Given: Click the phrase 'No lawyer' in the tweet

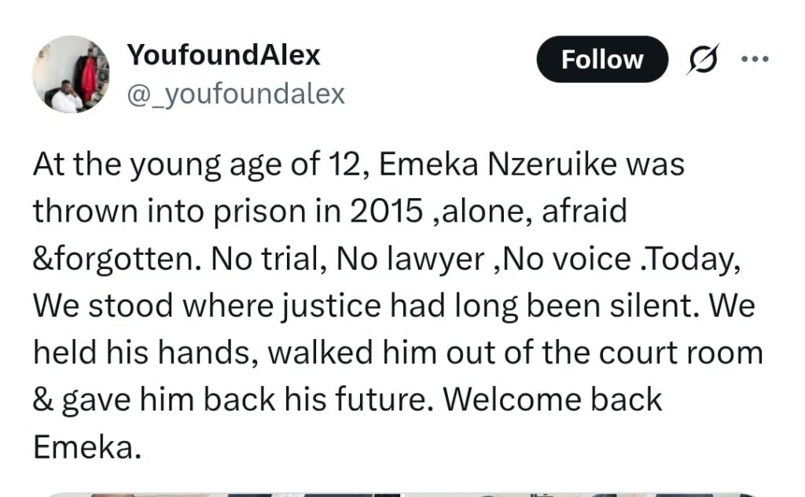Looking at the screenshot, I should (410, 259).
